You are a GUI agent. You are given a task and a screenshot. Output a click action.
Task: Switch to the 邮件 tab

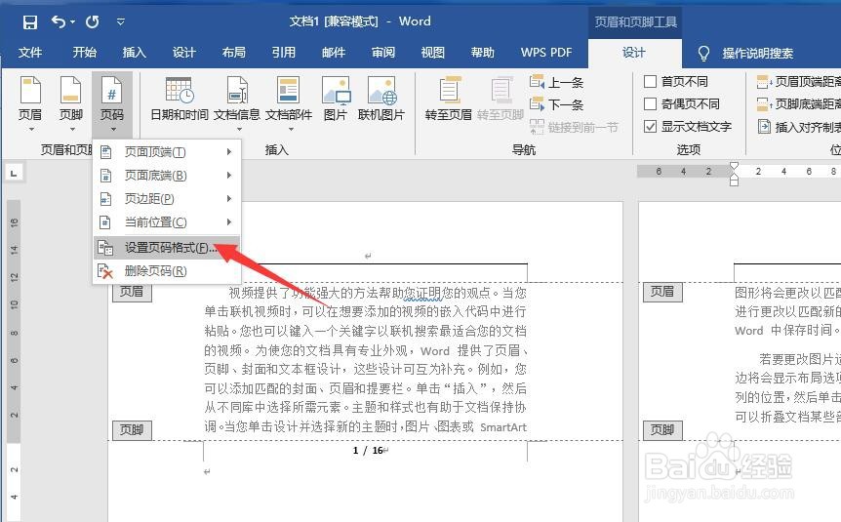(x=333, y=53)
